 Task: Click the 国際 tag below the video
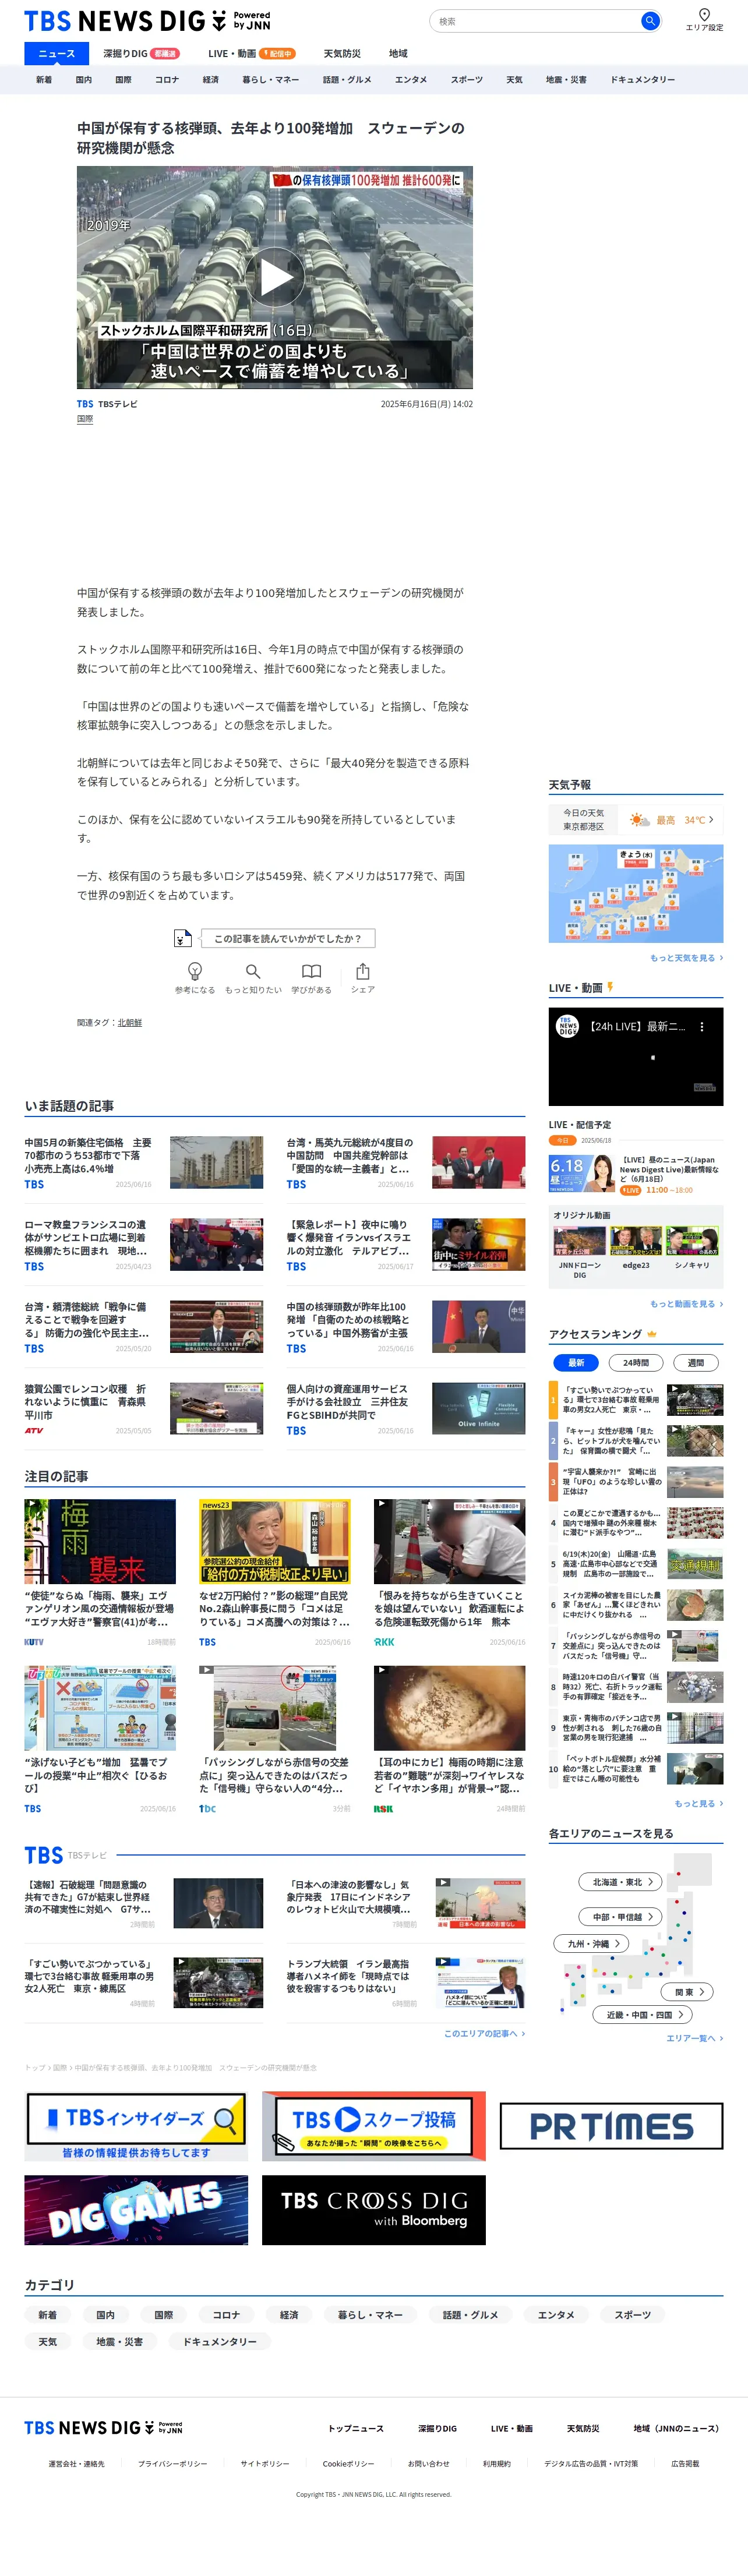point(85,419)
